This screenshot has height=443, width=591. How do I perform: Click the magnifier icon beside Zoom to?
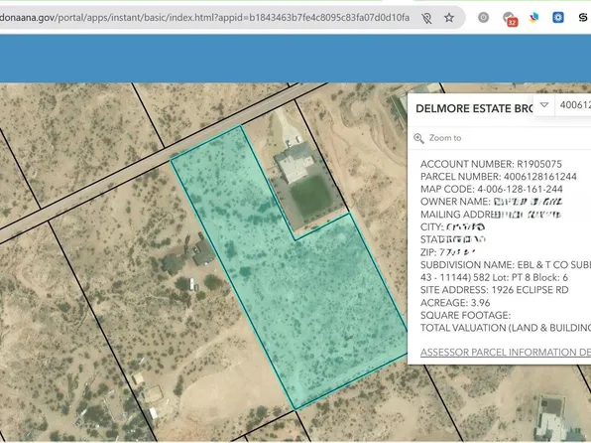point(418,138)
